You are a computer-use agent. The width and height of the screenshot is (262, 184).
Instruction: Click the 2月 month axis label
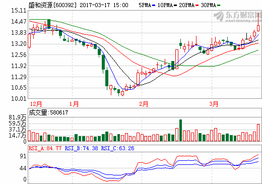click(x=144, y=104)
